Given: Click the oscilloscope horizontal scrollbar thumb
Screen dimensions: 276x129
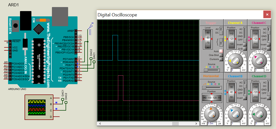Looking at the screenshot, I should (x=175, y=124).
